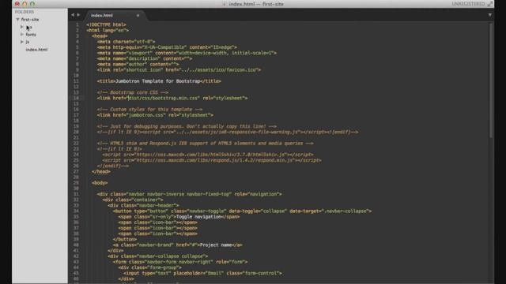Viewport: 506px width, 284px height.
Task: Click the Jumbotron Template for Bootstrap title line
Action: [x=159, y=81]
